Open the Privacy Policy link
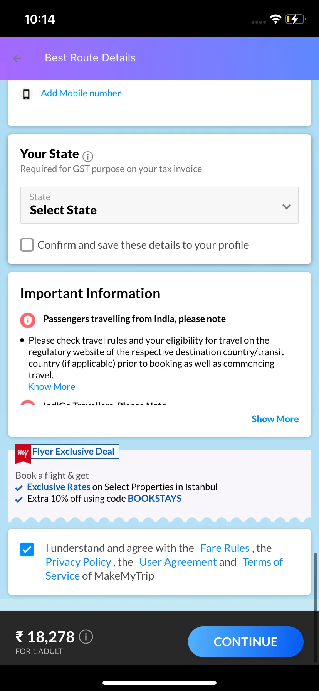 (x=78, y=562)
